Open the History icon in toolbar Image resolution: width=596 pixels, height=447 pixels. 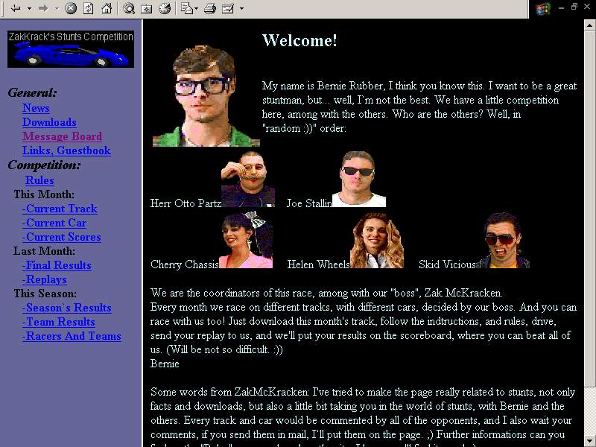(x=165, y=9)
